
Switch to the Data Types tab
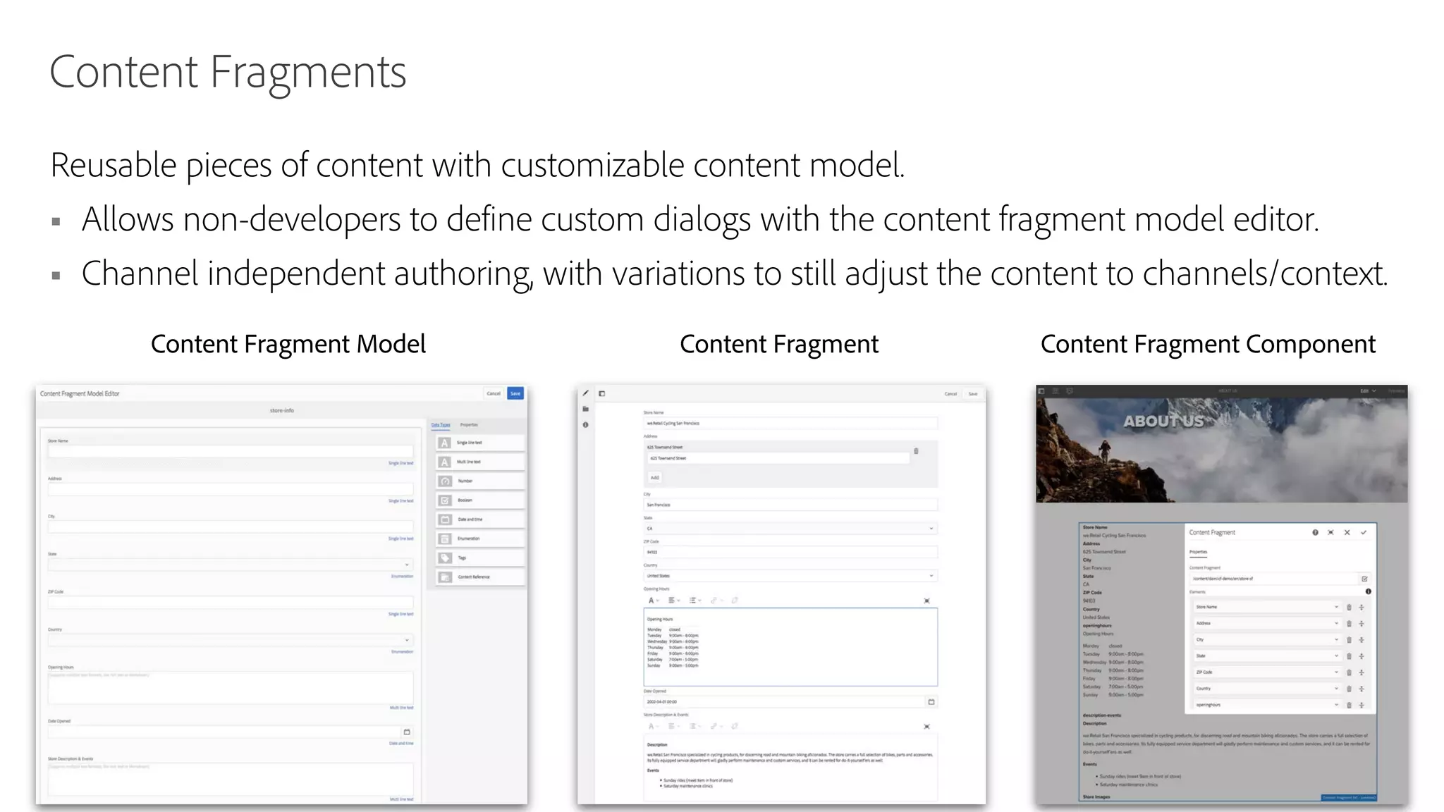click(441, 425)
